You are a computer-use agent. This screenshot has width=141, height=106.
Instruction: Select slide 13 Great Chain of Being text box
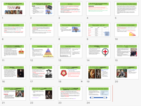(70, 51)
